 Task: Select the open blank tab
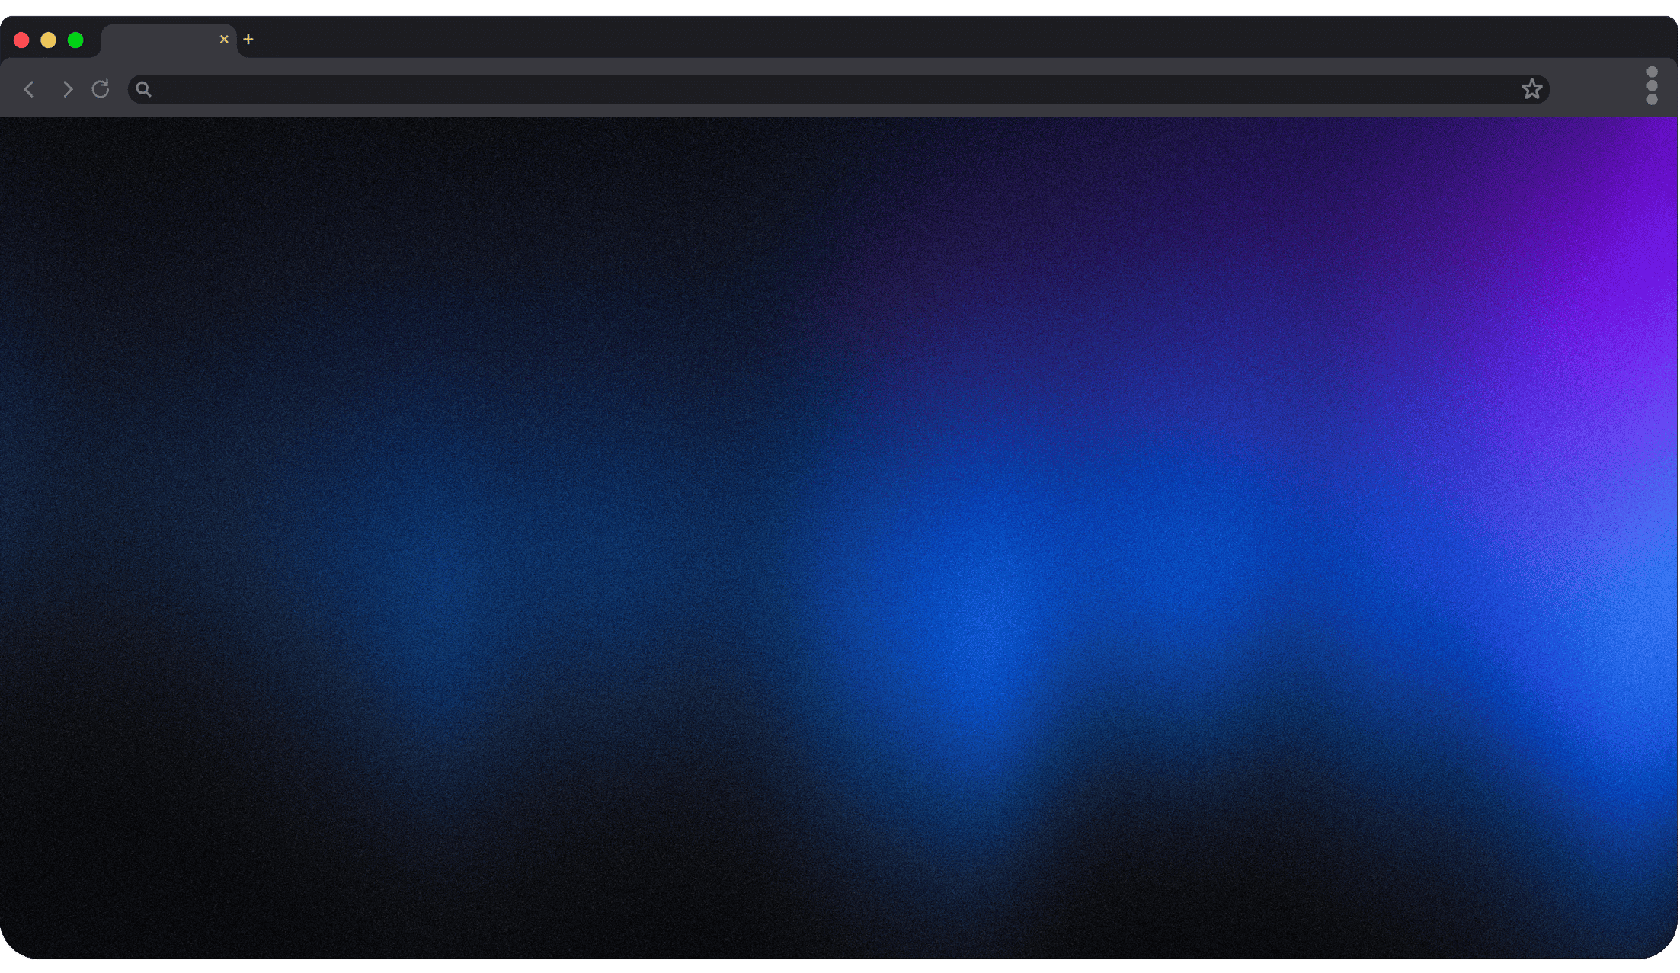pos(158,40)
